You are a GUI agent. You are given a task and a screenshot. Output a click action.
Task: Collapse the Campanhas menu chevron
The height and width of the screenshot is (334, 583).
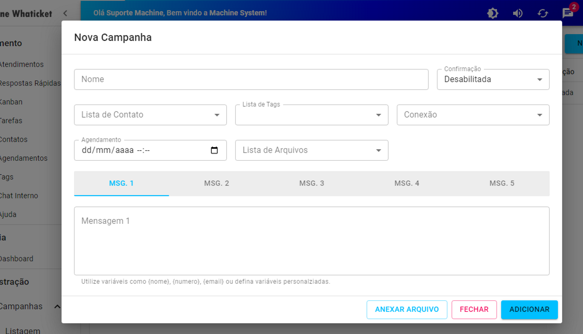pos(57,306)
